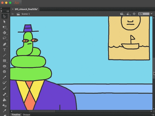This screenshot has width=155, height=116.
Task: Choose the PolyStar hexagon tool
Action: click(5, 72)
